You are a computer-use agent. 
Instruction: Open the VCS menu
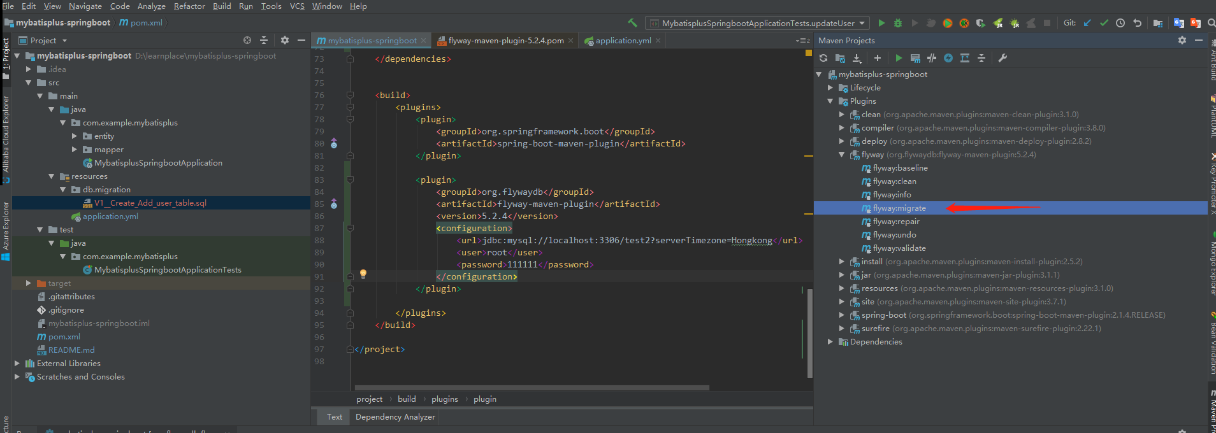[297, 6]
